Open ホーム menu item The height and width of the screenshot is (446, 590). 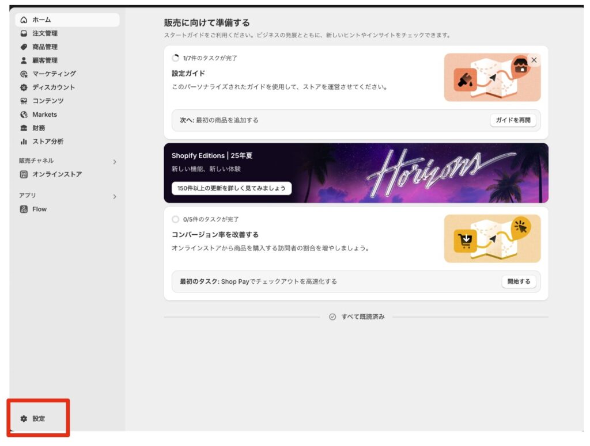(x=67, y=20)
